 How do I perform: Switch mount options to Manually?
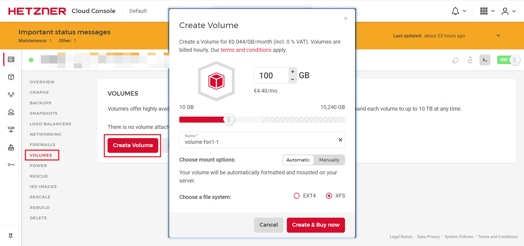pyautogui.click(x=329, y=160)
